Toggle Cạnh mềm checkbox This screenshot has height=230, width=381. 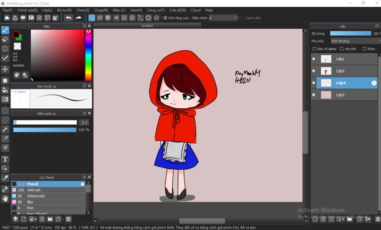pyautogui.click(x=243, y=18)
